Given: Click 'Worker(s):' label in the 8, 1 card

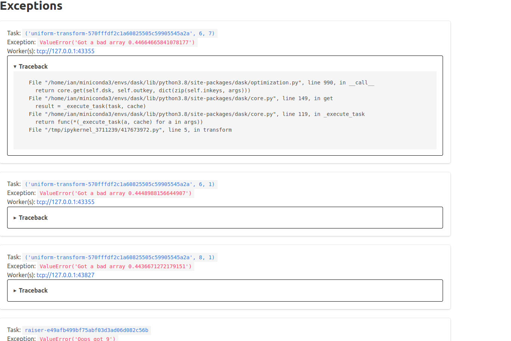Looking at the screenshot, I should (x=21, y=275).
